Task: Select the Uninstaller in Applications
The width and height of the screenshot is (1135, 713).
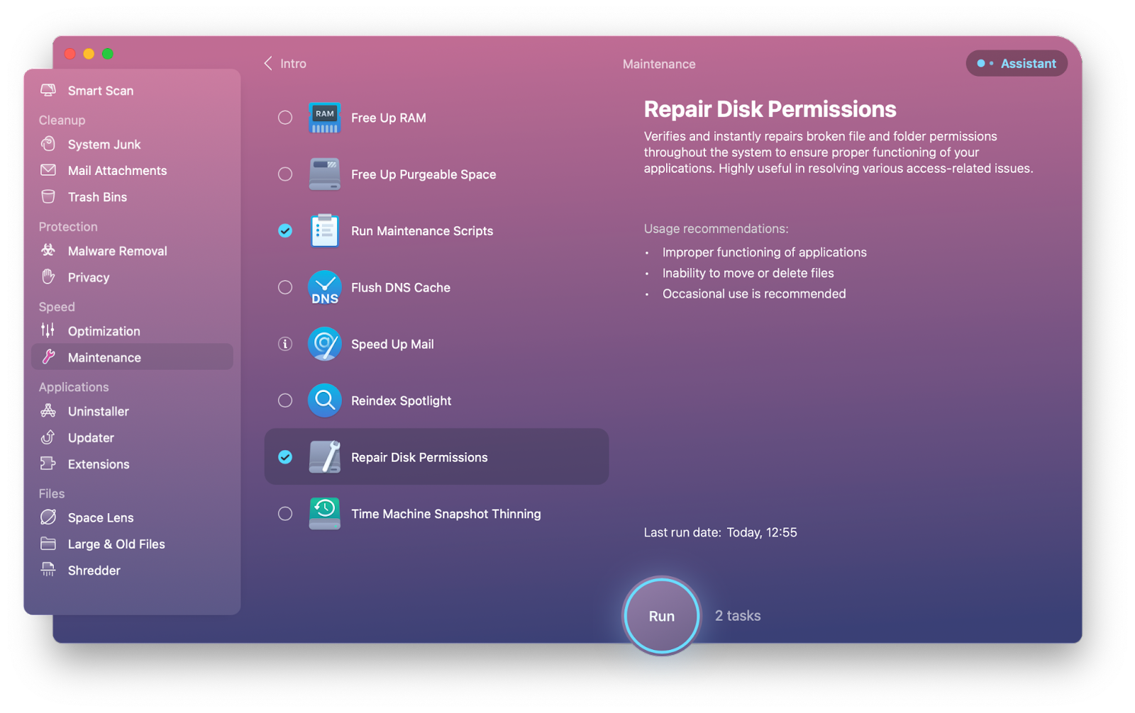Action: [x=98, y=411]
